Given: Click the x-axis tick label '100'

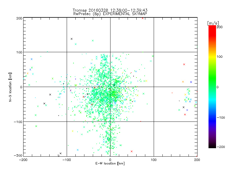Looking at the screenshot, I should coord(154,160).
